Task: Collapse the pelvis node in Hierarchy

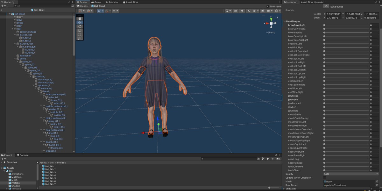Action: [15, 59]
